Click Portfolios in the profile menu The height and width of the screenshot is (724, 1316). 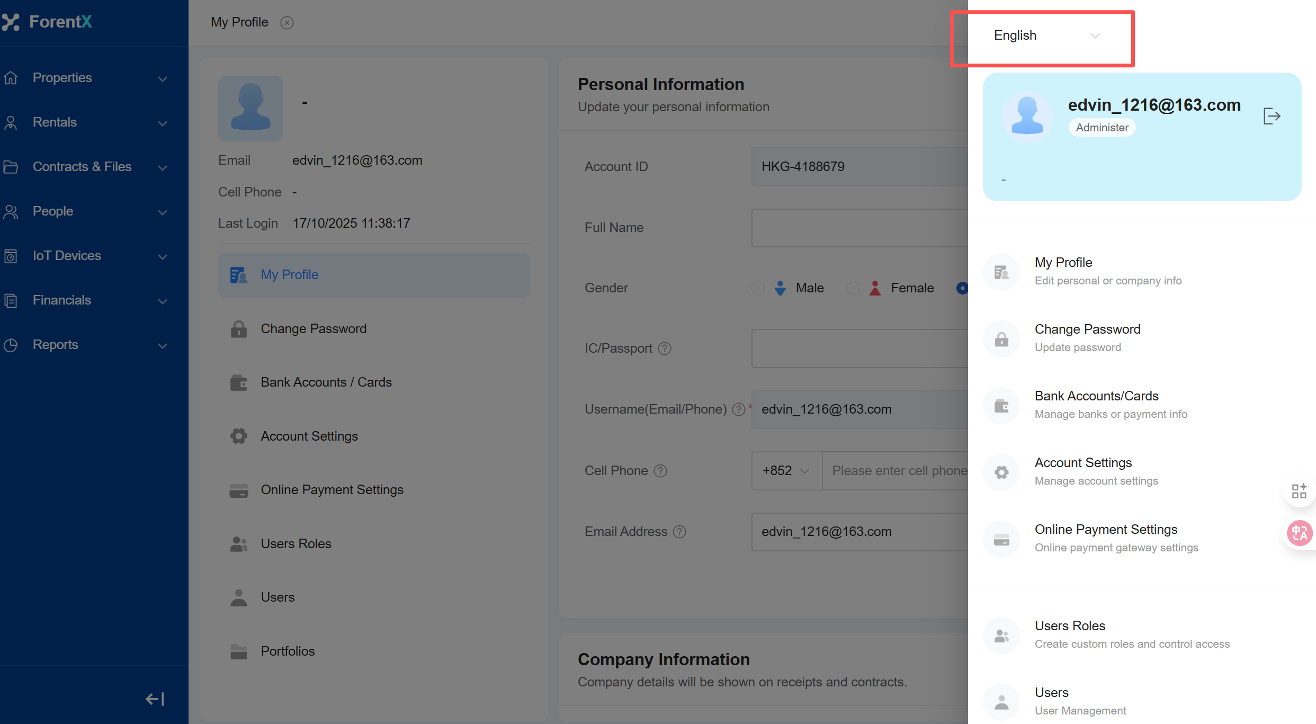(287, 651)
